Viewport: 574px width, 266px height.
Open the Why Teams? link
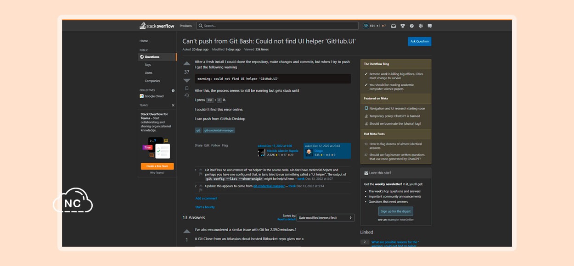157,173
